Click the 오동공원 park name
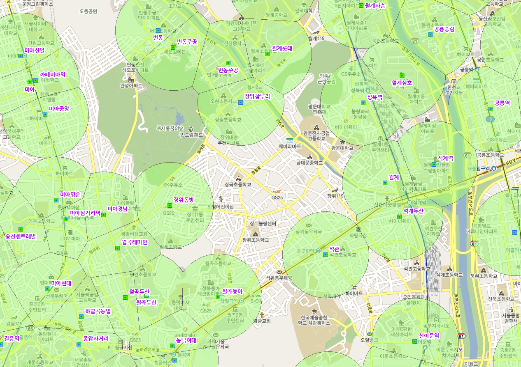The image size is (521, 367). pyautogui.click(x=88, y=11)
